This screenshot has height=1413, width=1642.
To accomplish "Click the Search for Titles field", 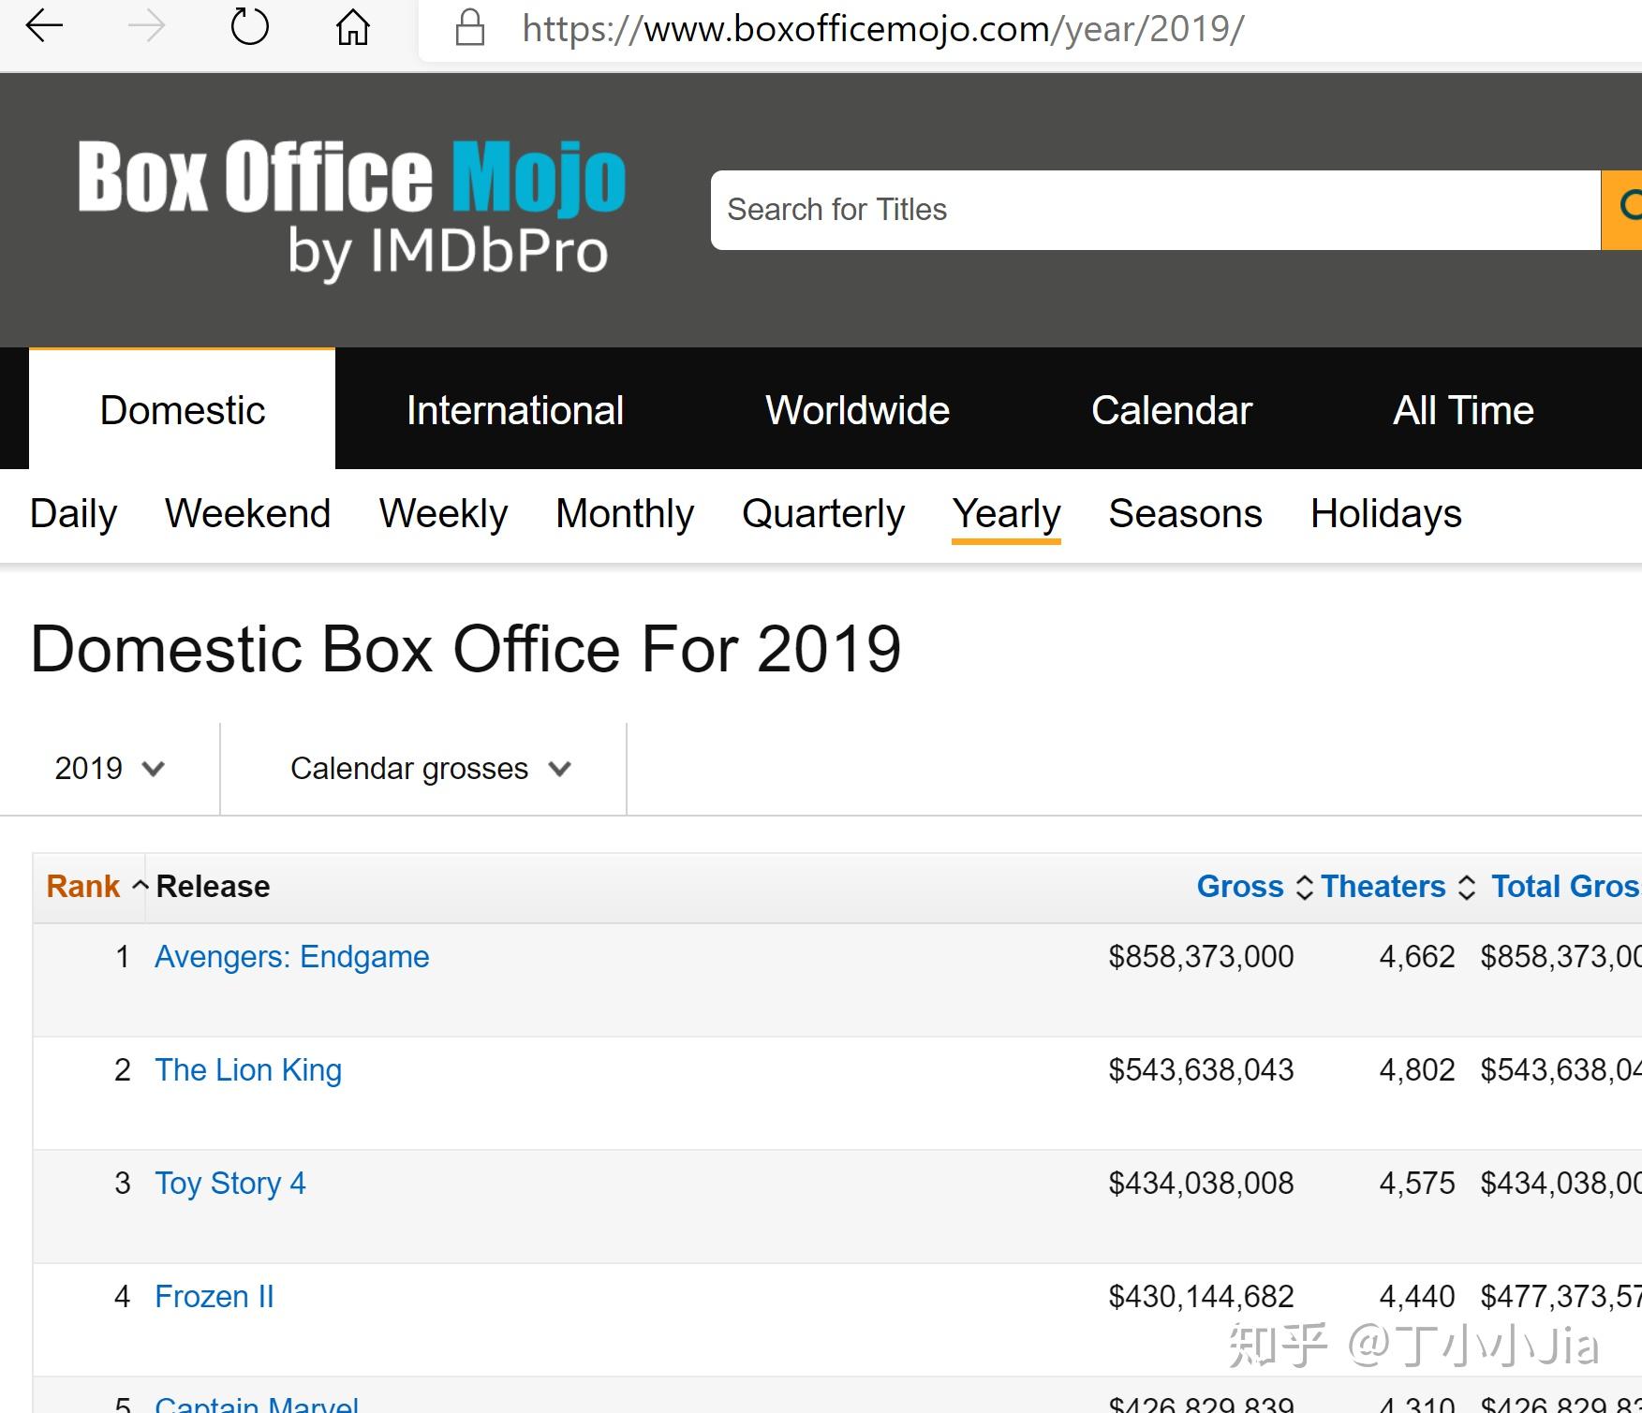I will tap(1154, 210).
